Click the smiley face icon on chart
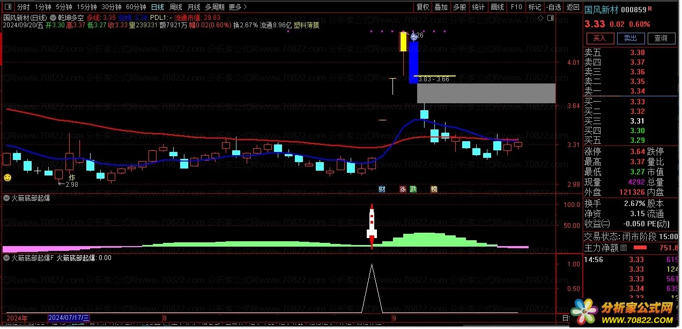The width and height of the screenshot is (682, 329). coord(8,177)
